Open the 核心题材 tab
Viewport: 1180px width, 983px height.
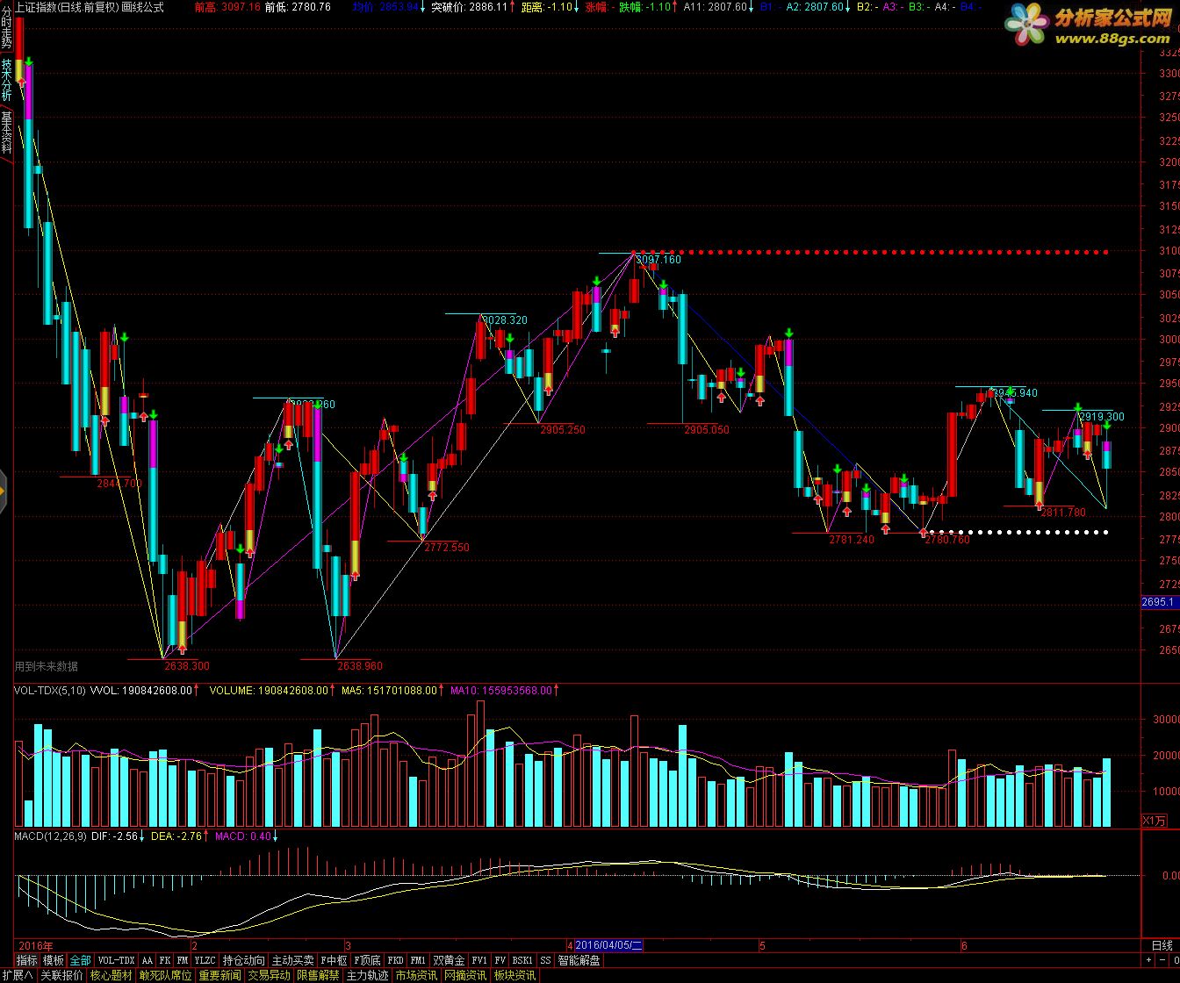pos(110,975)
